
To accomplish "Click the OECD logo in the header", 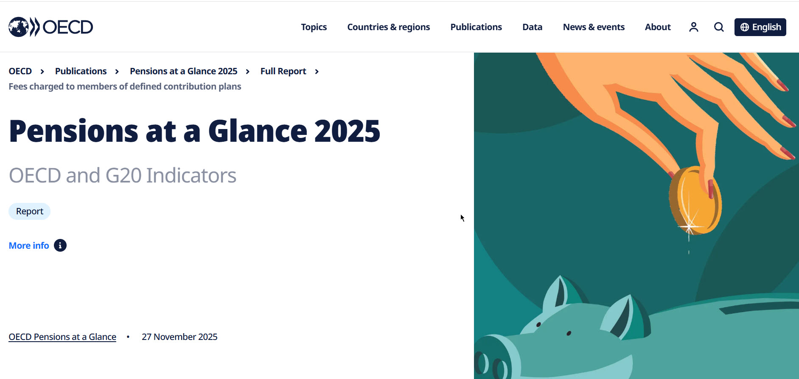I will point(50,27).
